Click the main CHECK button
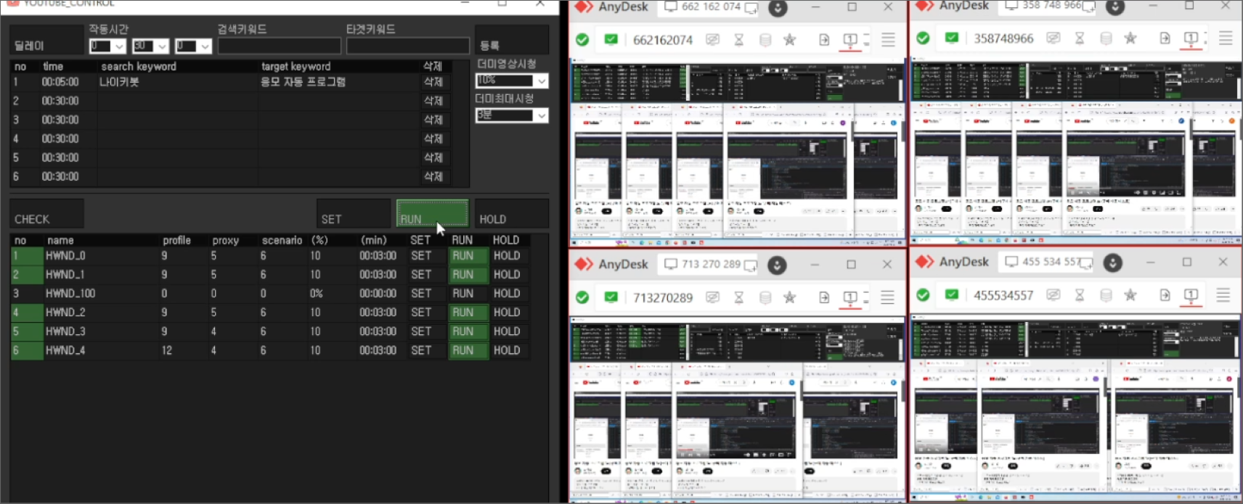Viewport: 1243px width, 504px height. point(46,214)
